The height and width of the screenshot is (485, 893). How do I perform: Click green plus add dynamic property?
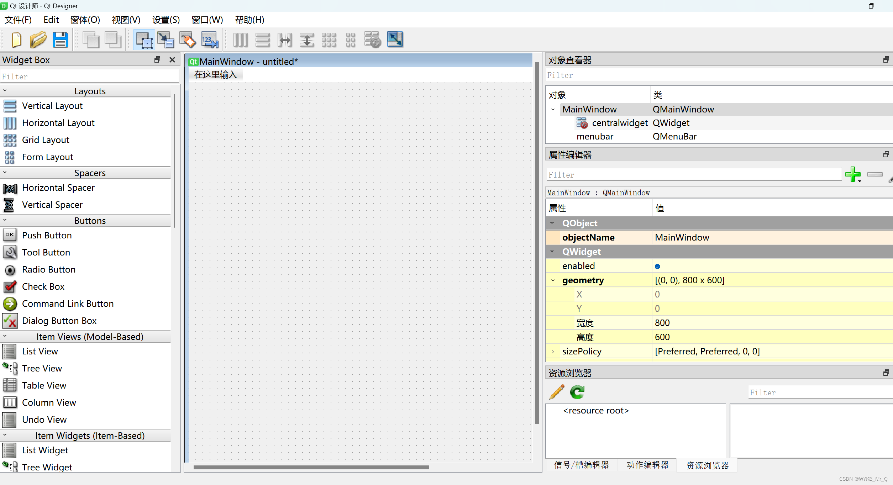coord(852,174)
